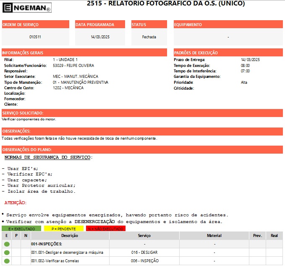Click requester 53029 - FELIPE OLIVEIRA
This screenshot has height=266, width=285.
pyautogui.click(x=73, y=66)
